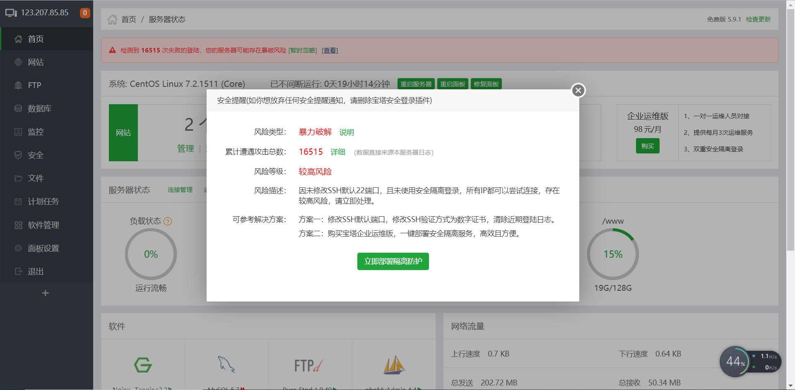Viewport: 795px width, 390px height.
Task: Open the 安全 security section
Action: pos(35,155)
